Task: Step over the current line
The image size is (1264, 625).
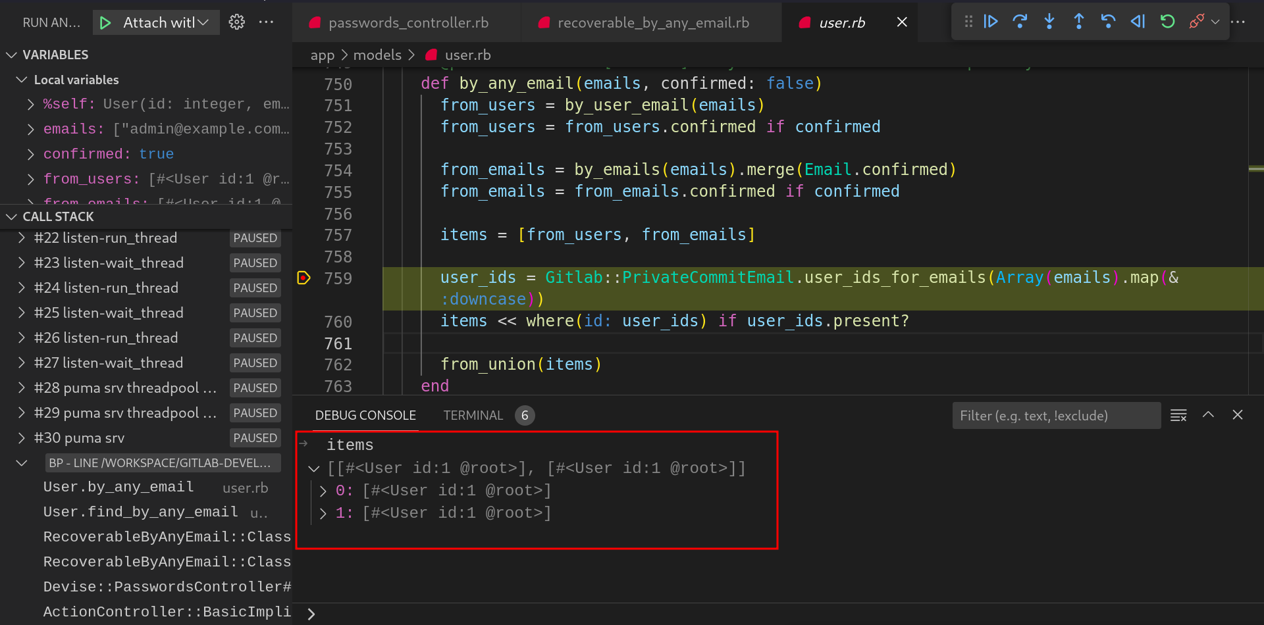Action: click(1020, 22)
